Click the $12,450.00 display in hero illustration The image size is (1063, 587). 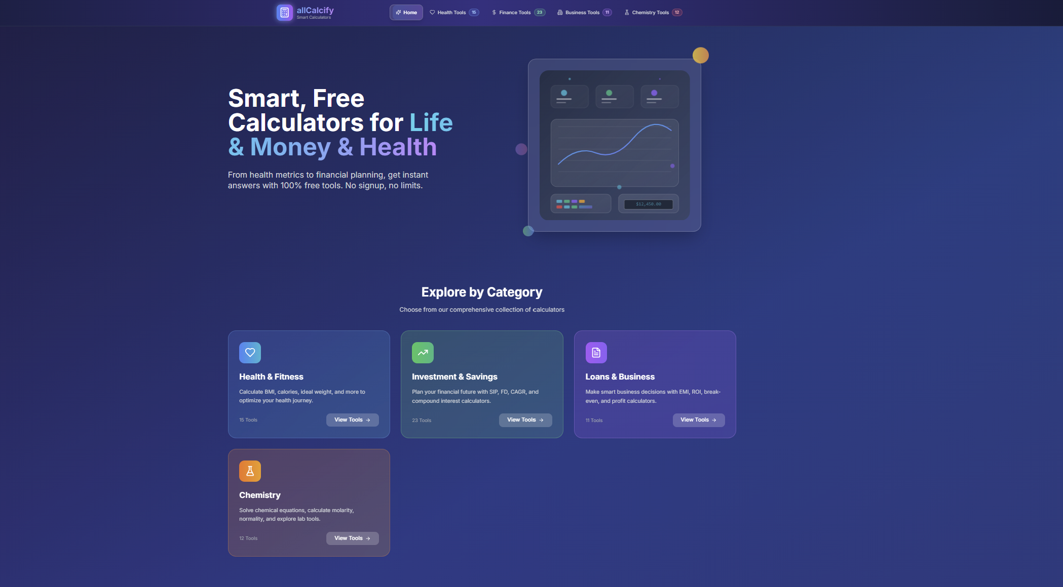pyautogui.click(x=649, y=204)
